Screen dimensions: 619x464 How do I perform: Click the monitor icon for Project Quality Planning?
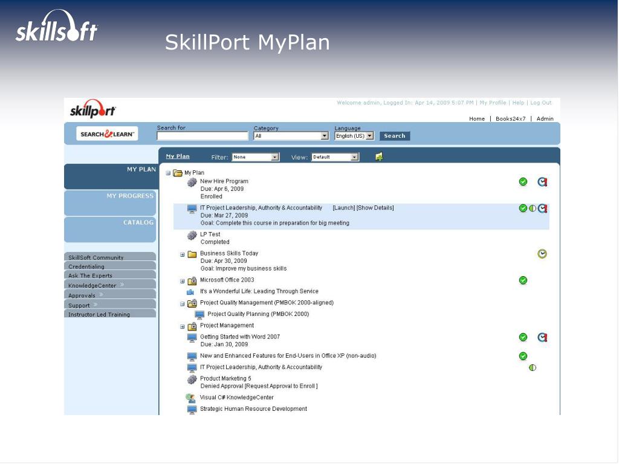click(x=199, y=314)
